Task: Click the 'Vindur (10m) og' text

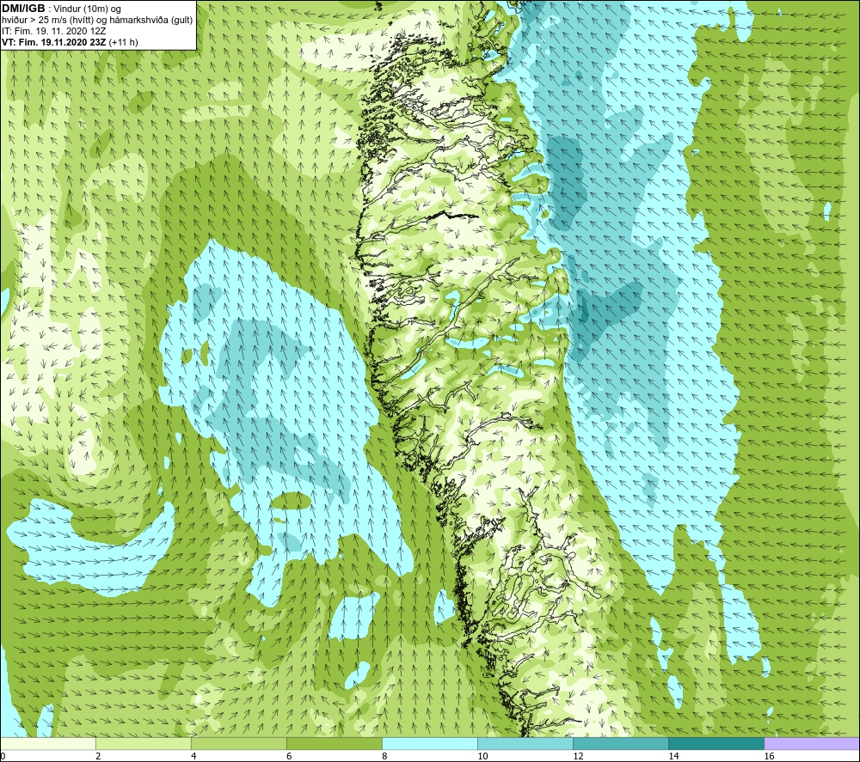Action: (87, 9)
